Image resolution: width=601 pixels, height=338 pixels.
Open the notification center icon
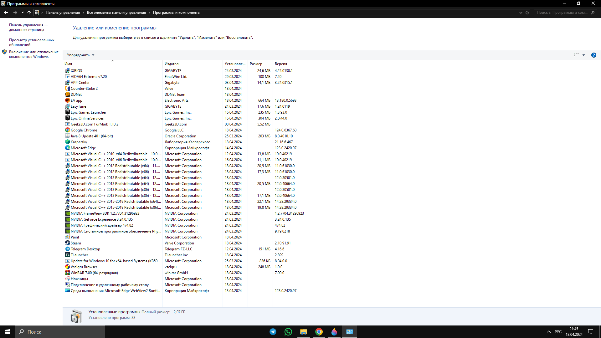pos(591,332)
